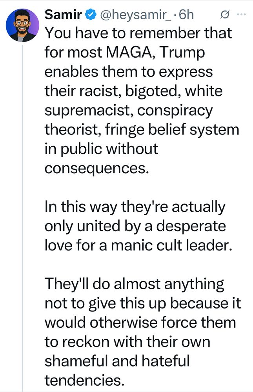Click the line 'in public without'
Viewport: 253px width, 392px height.
click(101, 149)
